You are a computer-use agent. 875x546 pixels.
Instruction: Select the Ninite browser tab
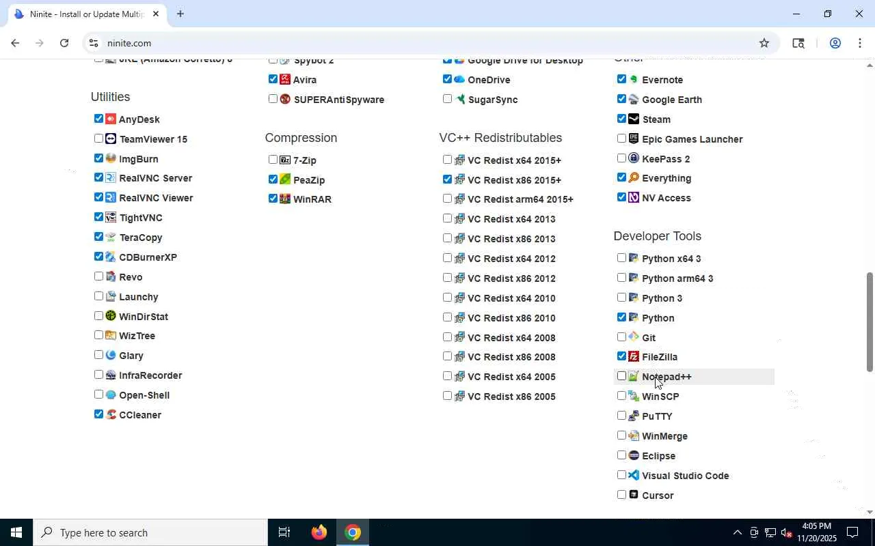point(86,14)
